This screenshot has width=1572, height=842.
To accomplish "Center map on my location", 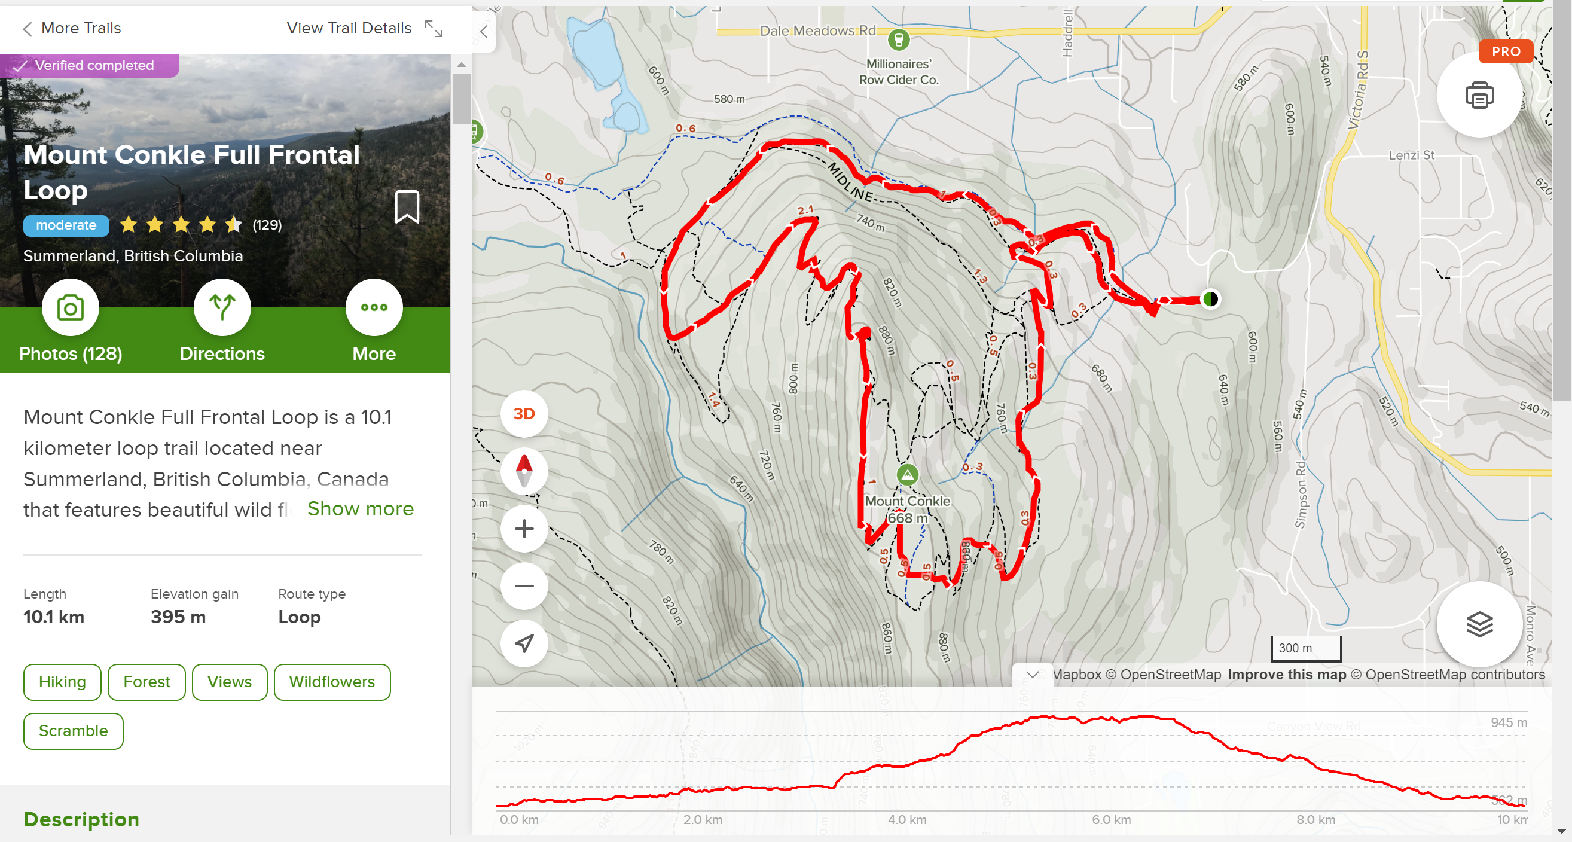I will tap(524, 643).
